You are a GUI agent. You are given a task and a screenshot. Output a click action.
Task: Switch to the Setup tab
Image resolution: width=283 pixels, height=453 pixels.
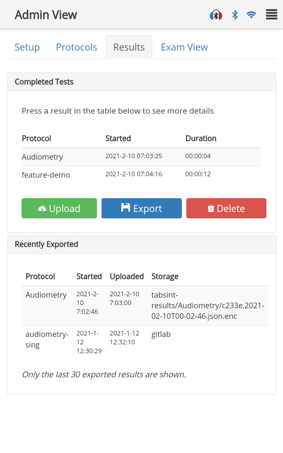click(27, 47)
